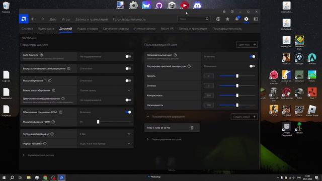Open Windows Start menu

click(x=4, y=177)
